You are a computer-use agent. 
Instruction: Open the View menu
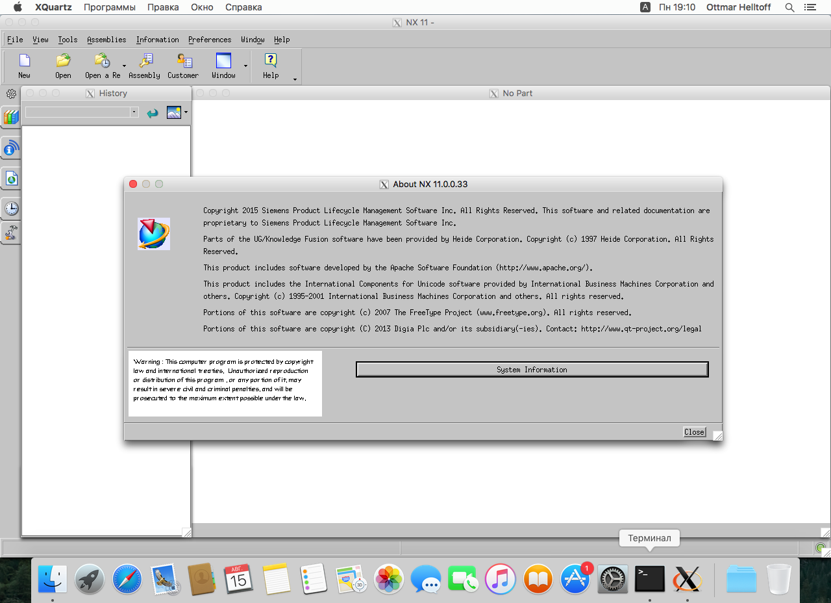[40, 40]
